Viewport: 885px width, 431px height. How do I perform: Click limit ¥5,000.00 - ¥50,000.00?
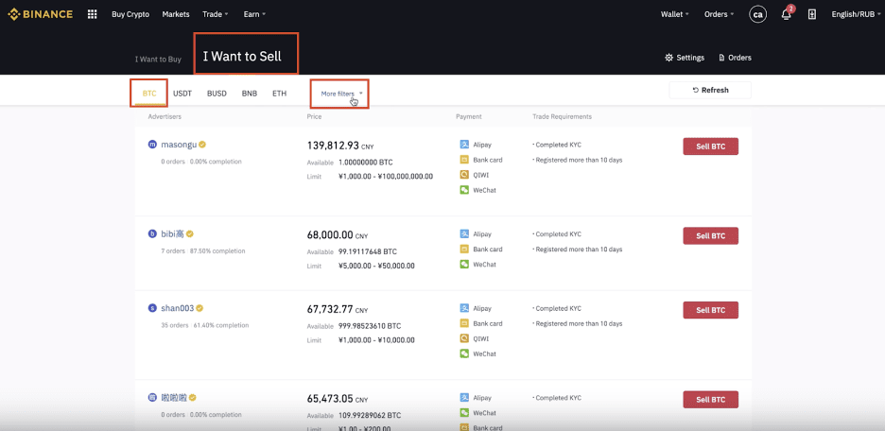click(376, 266)
